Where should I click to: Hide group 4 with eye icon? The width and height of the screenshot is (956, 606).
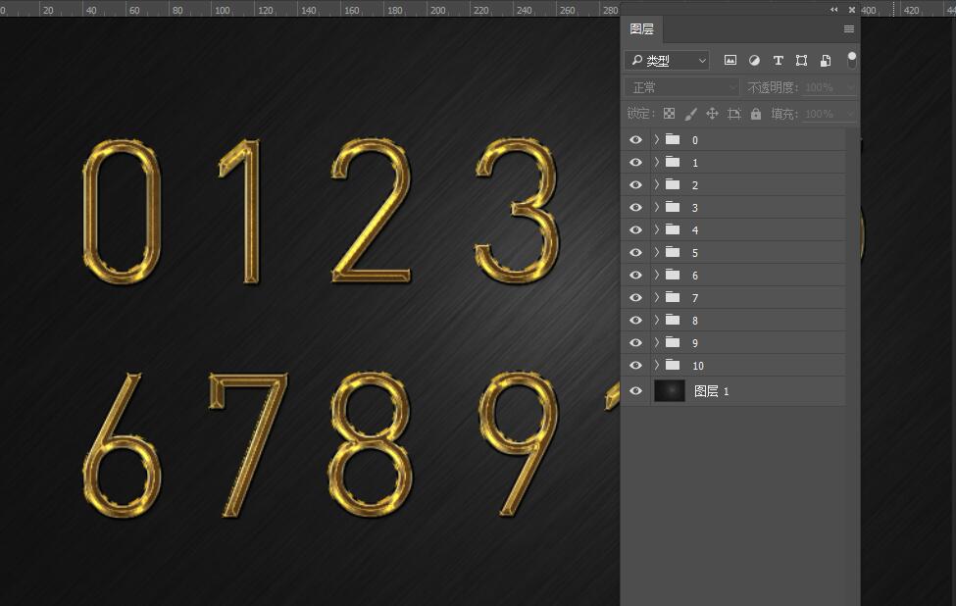coord(635,229)
